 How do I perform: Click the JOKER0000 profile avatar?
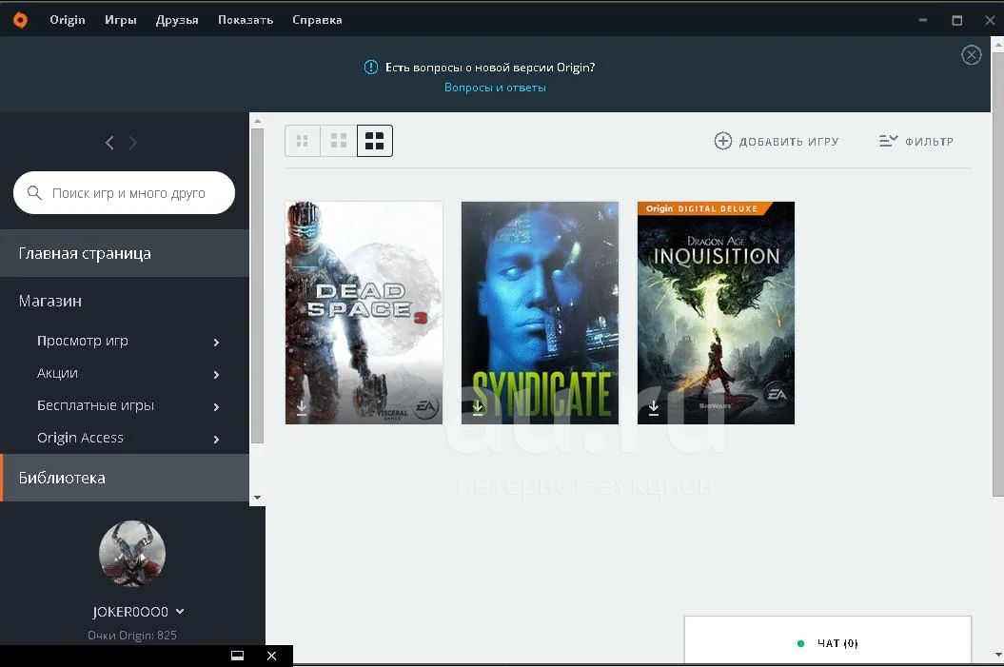132,554
